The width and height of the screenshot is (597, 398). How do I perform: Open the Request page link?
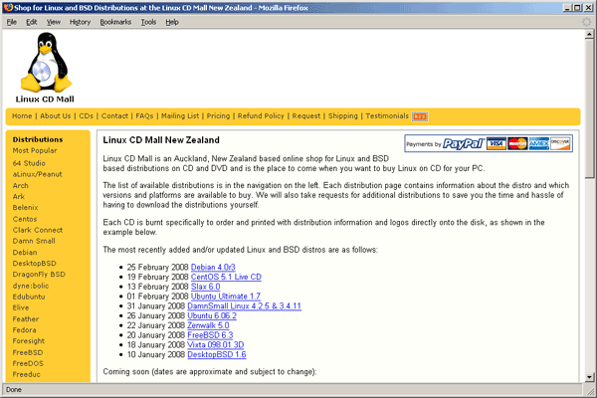306,115
